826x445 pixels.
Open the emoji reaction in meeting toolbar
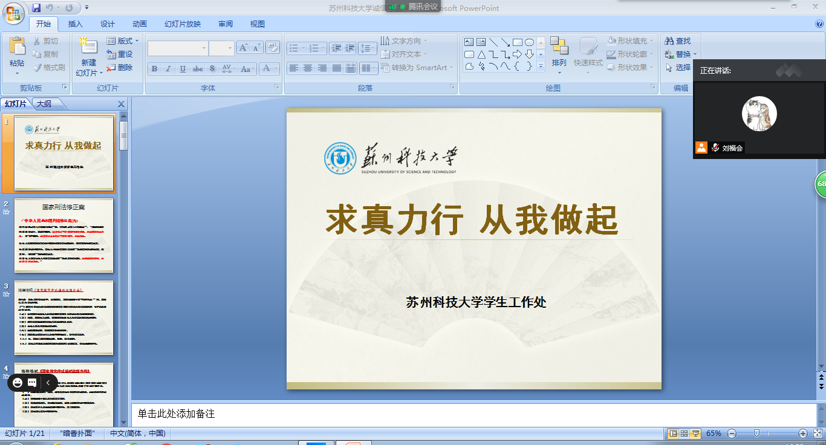[x=17, y=383]
